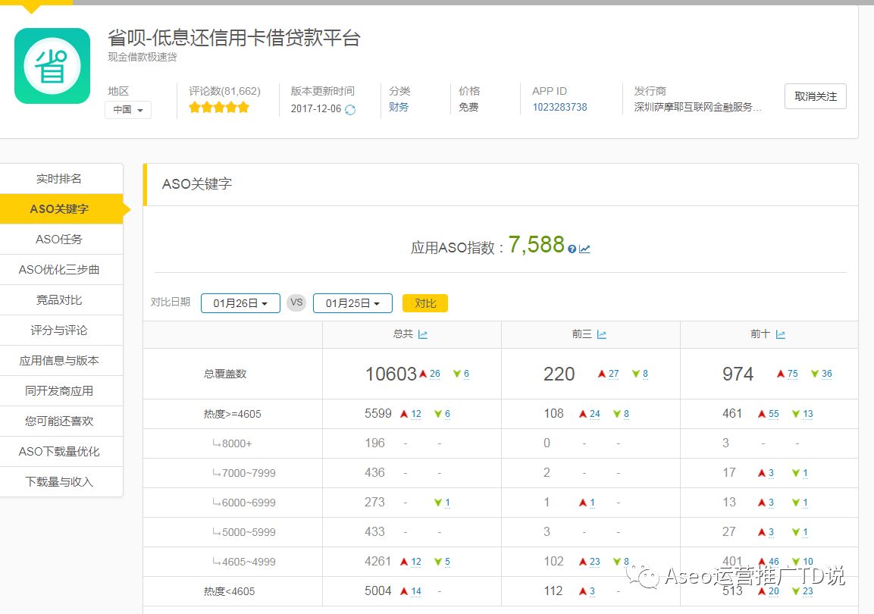The image size is (874, 614).
Task: Click chart icon beside 前十 column header
Action: [x=780, y=334]
